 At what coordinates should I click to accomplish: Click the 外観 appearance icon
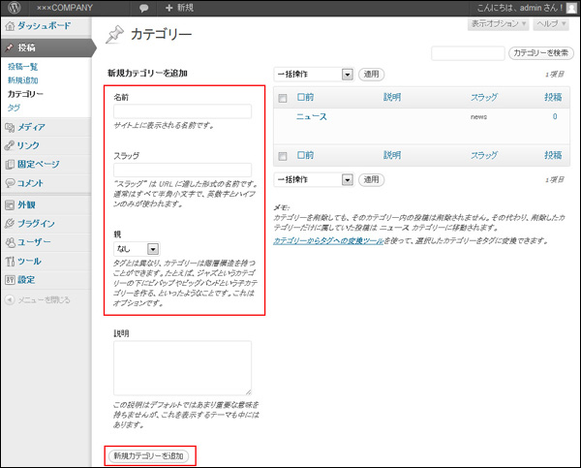click(x=10, y=205)
